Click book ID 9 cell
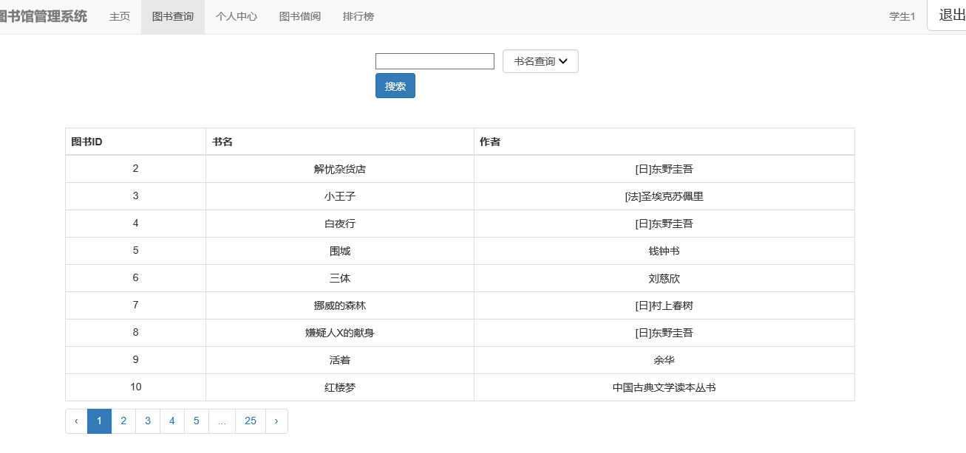The width and height of the screenshot is (966, 453). tap(135, 360)
